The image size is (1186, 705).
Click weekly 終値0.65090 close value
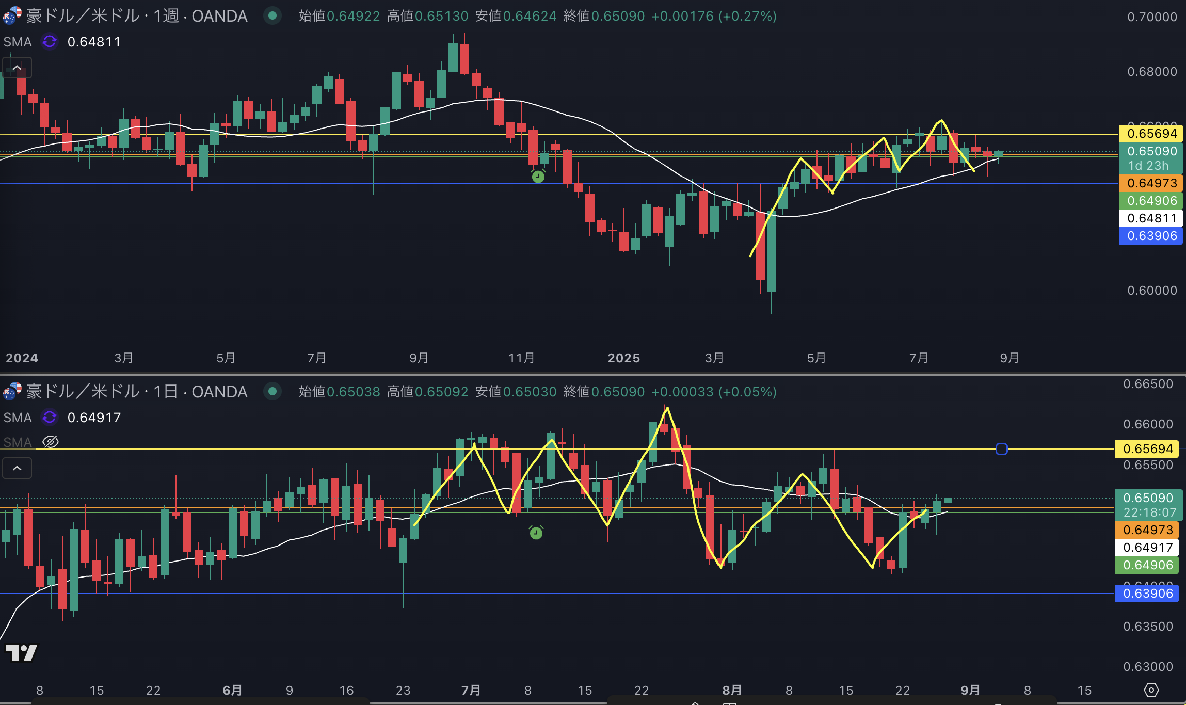coord(604,16)
